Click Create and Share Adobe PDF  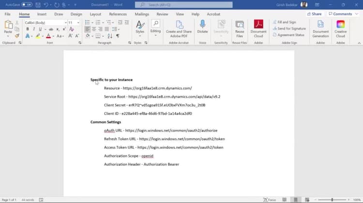[179, 29]
